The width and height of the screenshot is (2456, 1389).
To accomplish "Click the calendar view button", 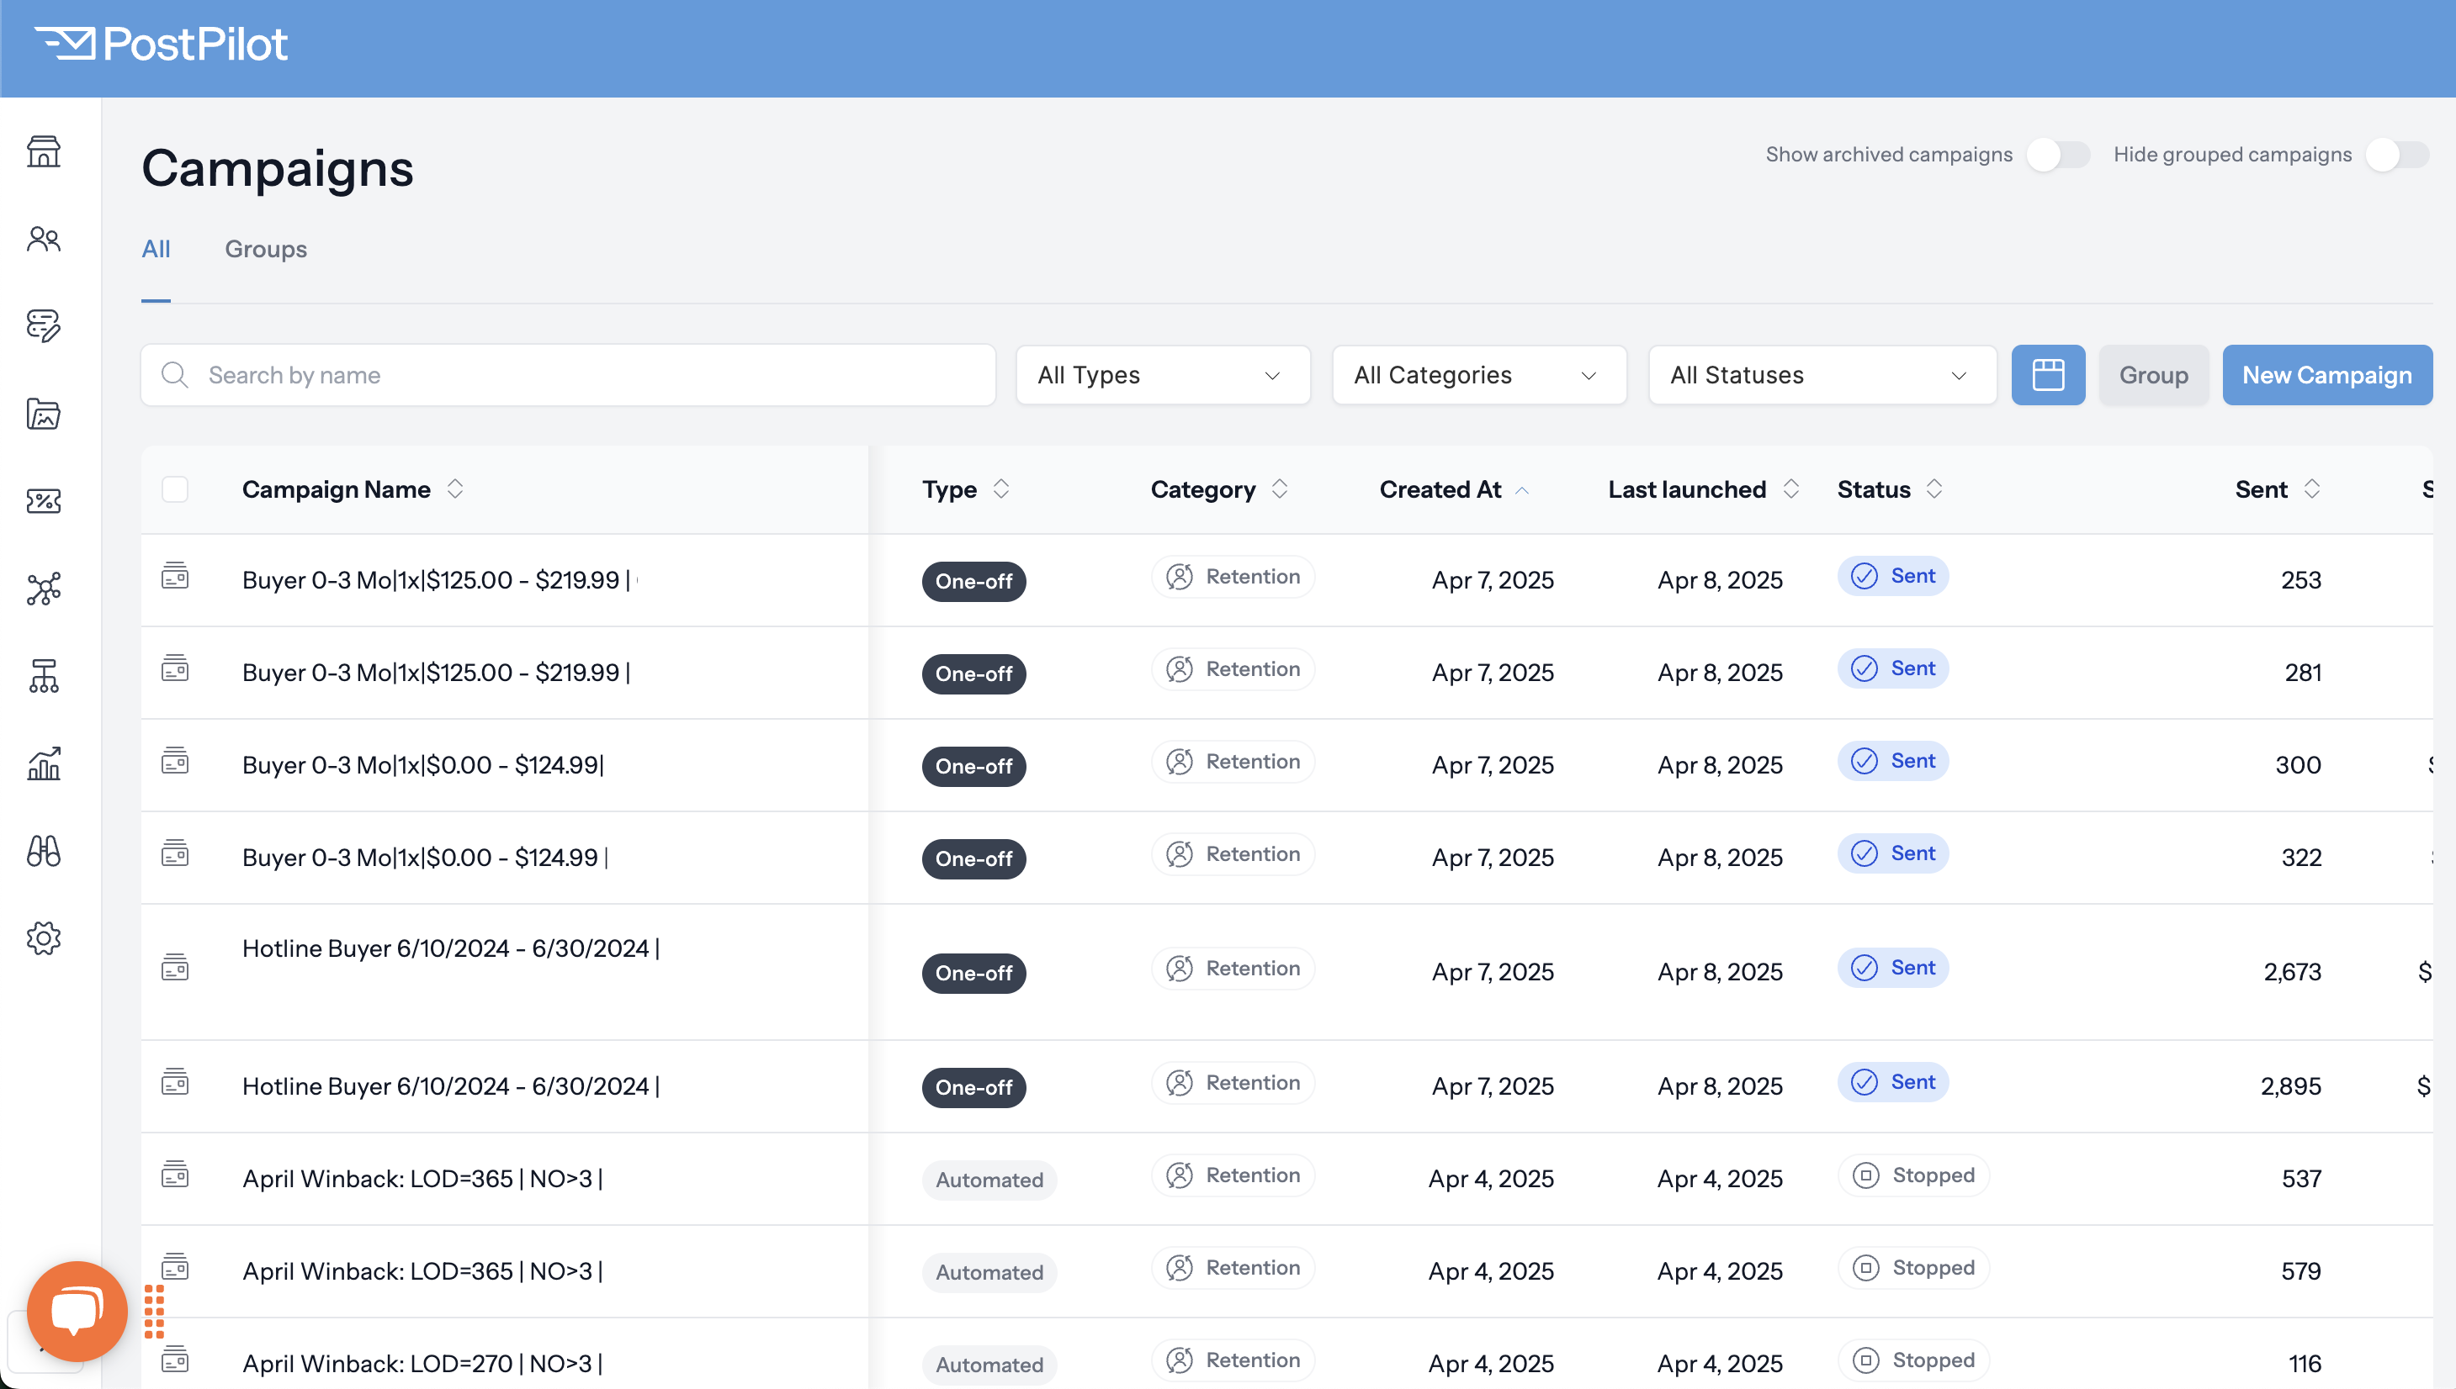I will (2047, 375).
